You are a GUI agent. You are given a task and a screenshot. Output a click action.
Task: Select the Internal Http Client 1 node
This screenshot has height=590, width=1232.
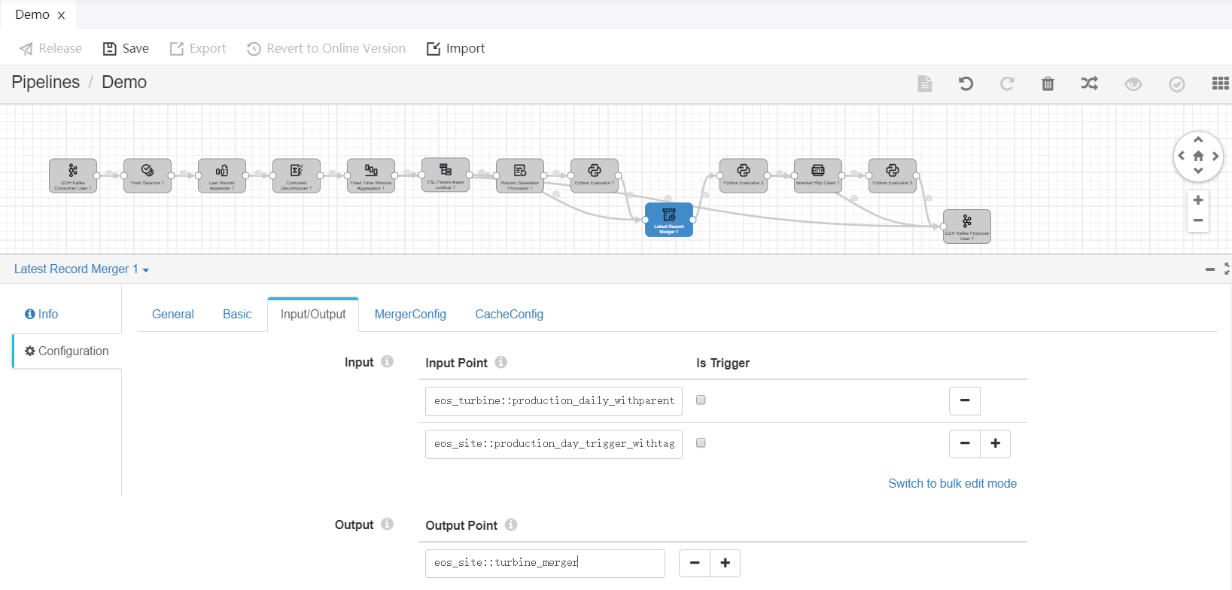click(817, 175)
